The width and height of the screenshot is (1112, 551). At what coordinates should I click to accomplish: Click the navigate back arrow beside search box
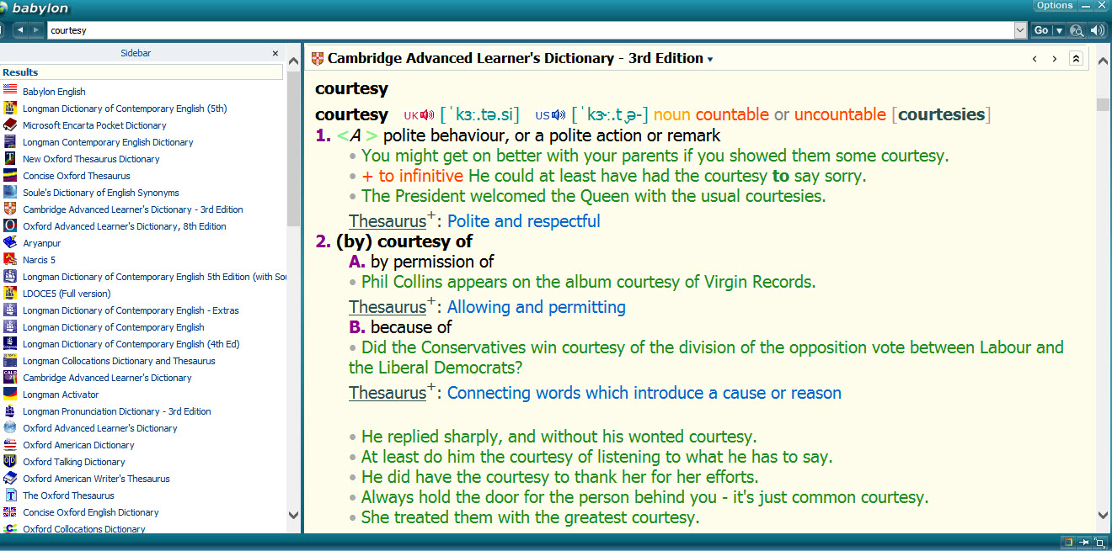click(20, 30)
